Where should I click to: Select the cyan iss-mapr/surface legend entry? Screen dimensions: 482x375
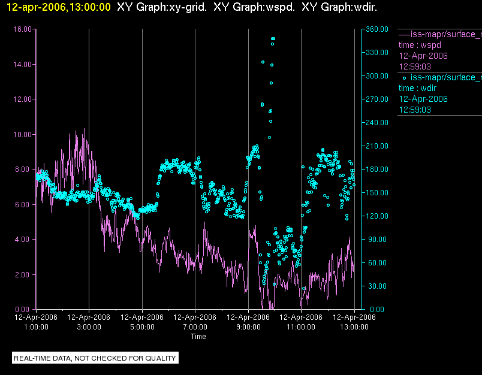click(x=442, y=77)
